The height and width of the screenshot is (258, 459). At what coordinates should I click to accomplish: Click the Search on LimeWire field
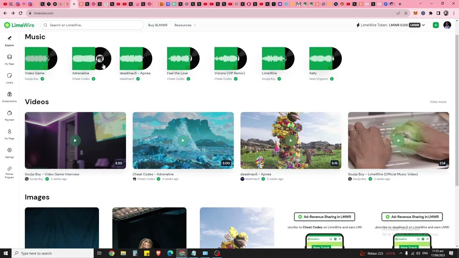92,25
